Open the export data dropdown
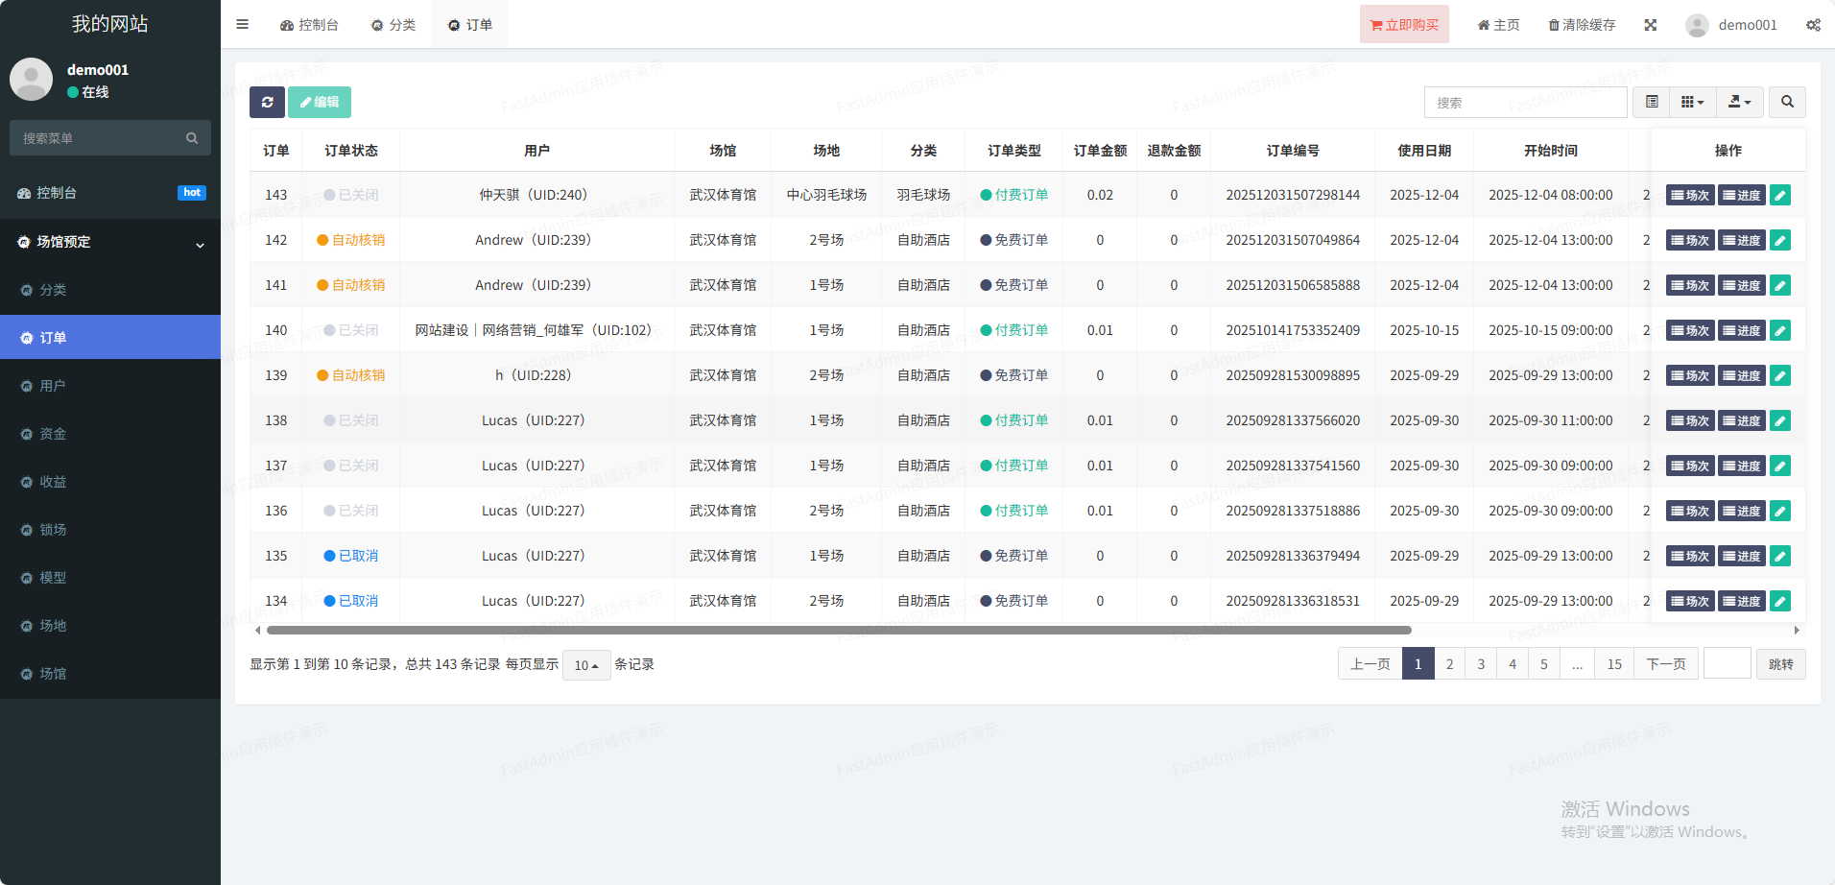Viewport: 1835px width, 885px height. [x=1739, y=102]
